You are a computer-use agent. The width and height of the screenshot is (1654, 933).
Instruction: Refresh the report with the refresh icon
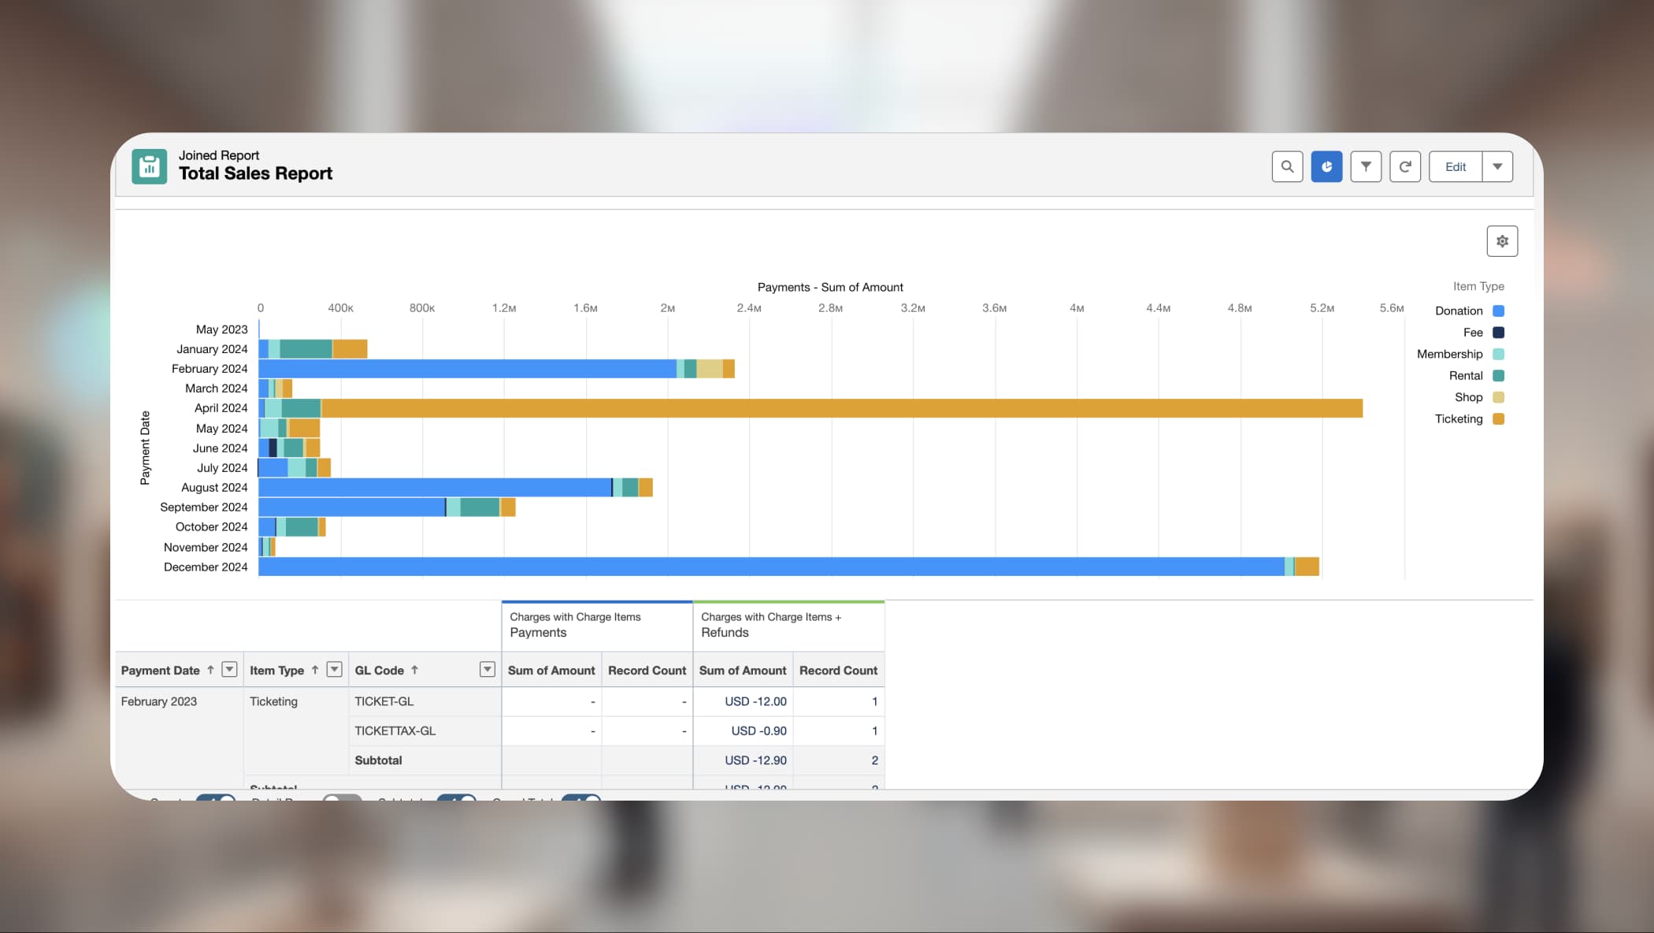coord(1405,166)
